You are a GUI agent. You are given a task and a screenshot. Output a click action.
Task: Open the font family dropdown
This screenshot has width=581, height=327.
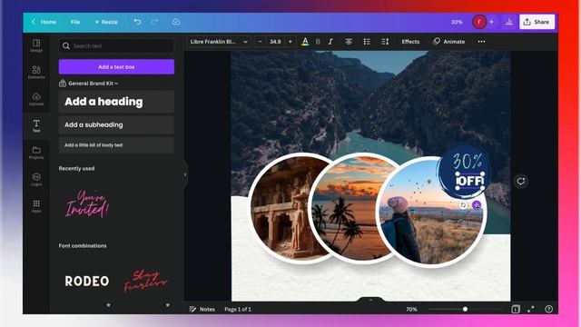click(219, 42)
